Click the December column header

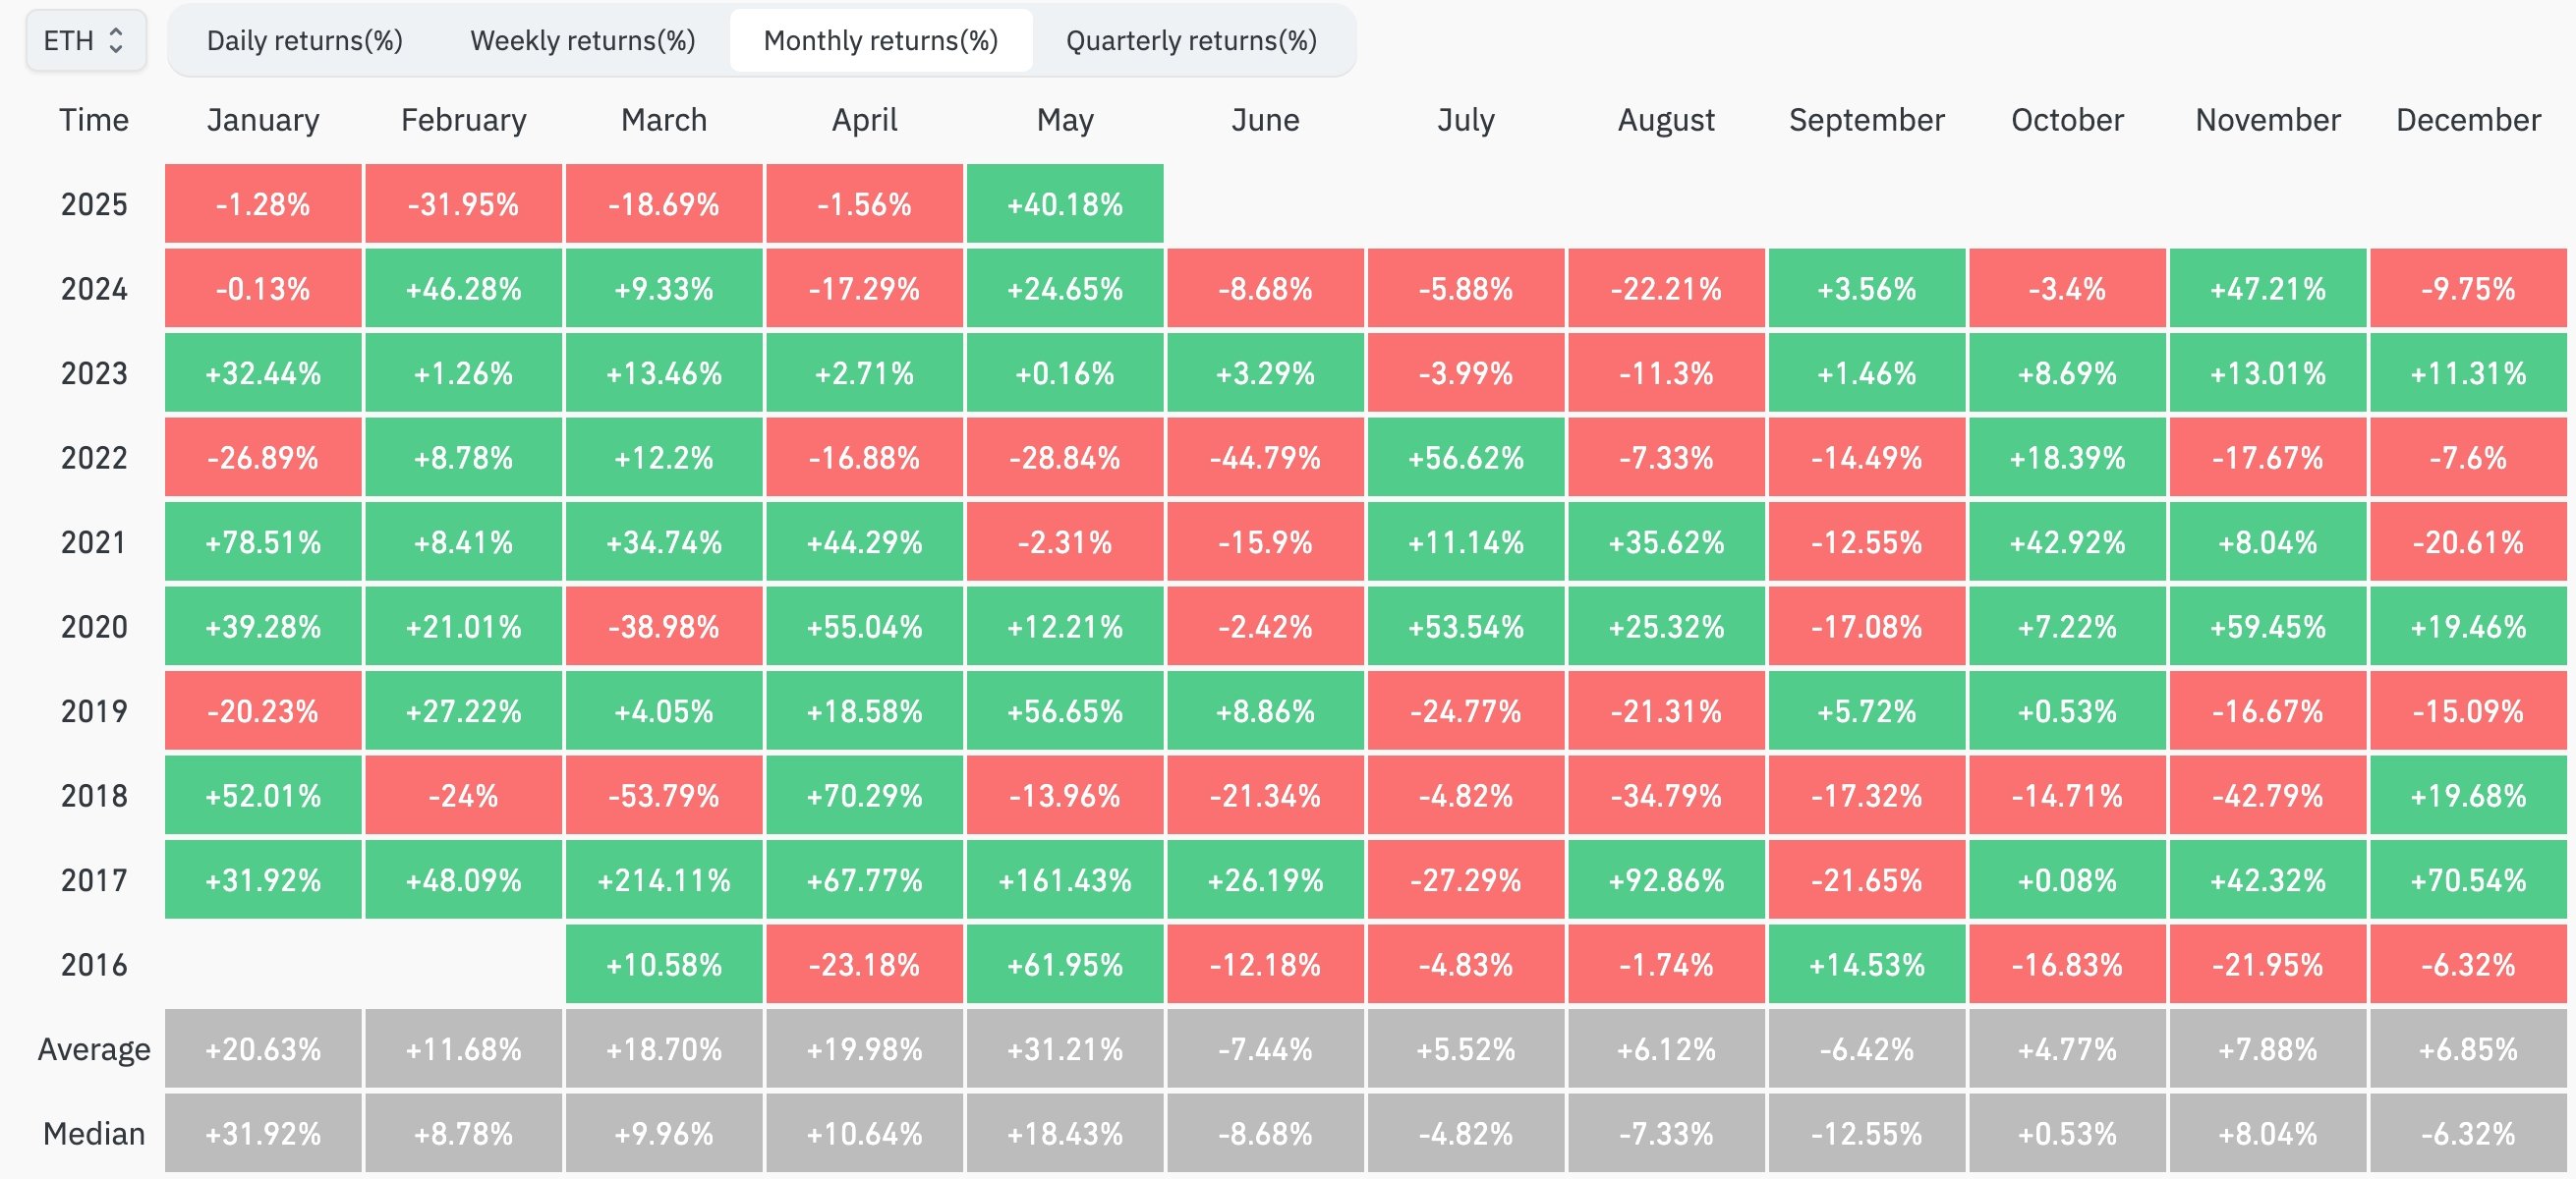(2467, 120)
